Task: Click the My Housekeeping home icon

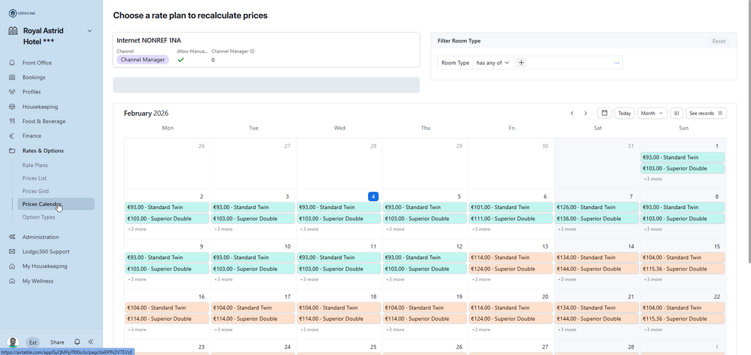Action: click(x=12, y=266)
